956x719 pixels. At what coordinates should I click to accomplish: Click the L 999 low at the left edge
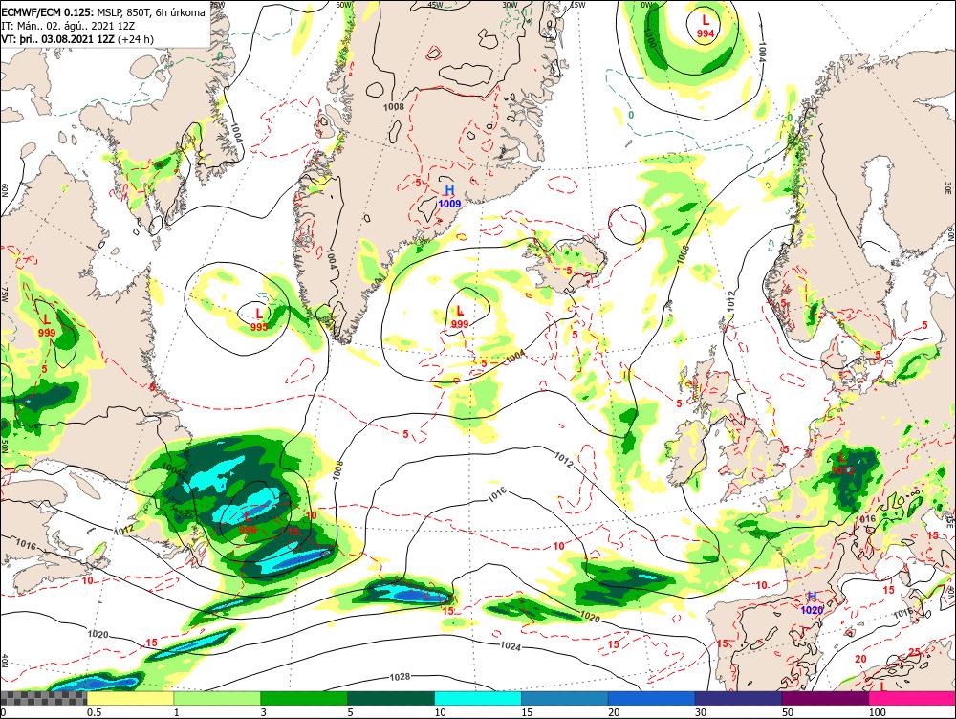coord(46,326)
